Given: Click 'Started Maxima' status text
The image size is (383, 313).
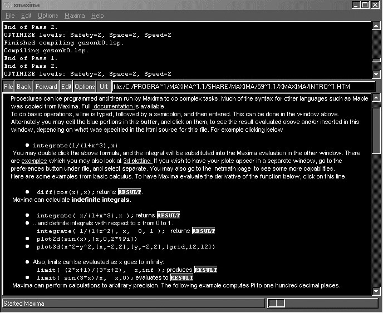Looking at the screenshot, I should [x=24, y=304].
